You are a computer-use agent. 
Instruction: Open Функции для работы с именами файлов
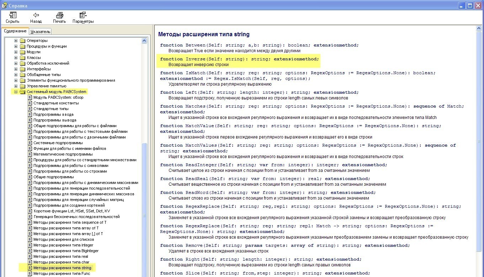click(70, 148)
